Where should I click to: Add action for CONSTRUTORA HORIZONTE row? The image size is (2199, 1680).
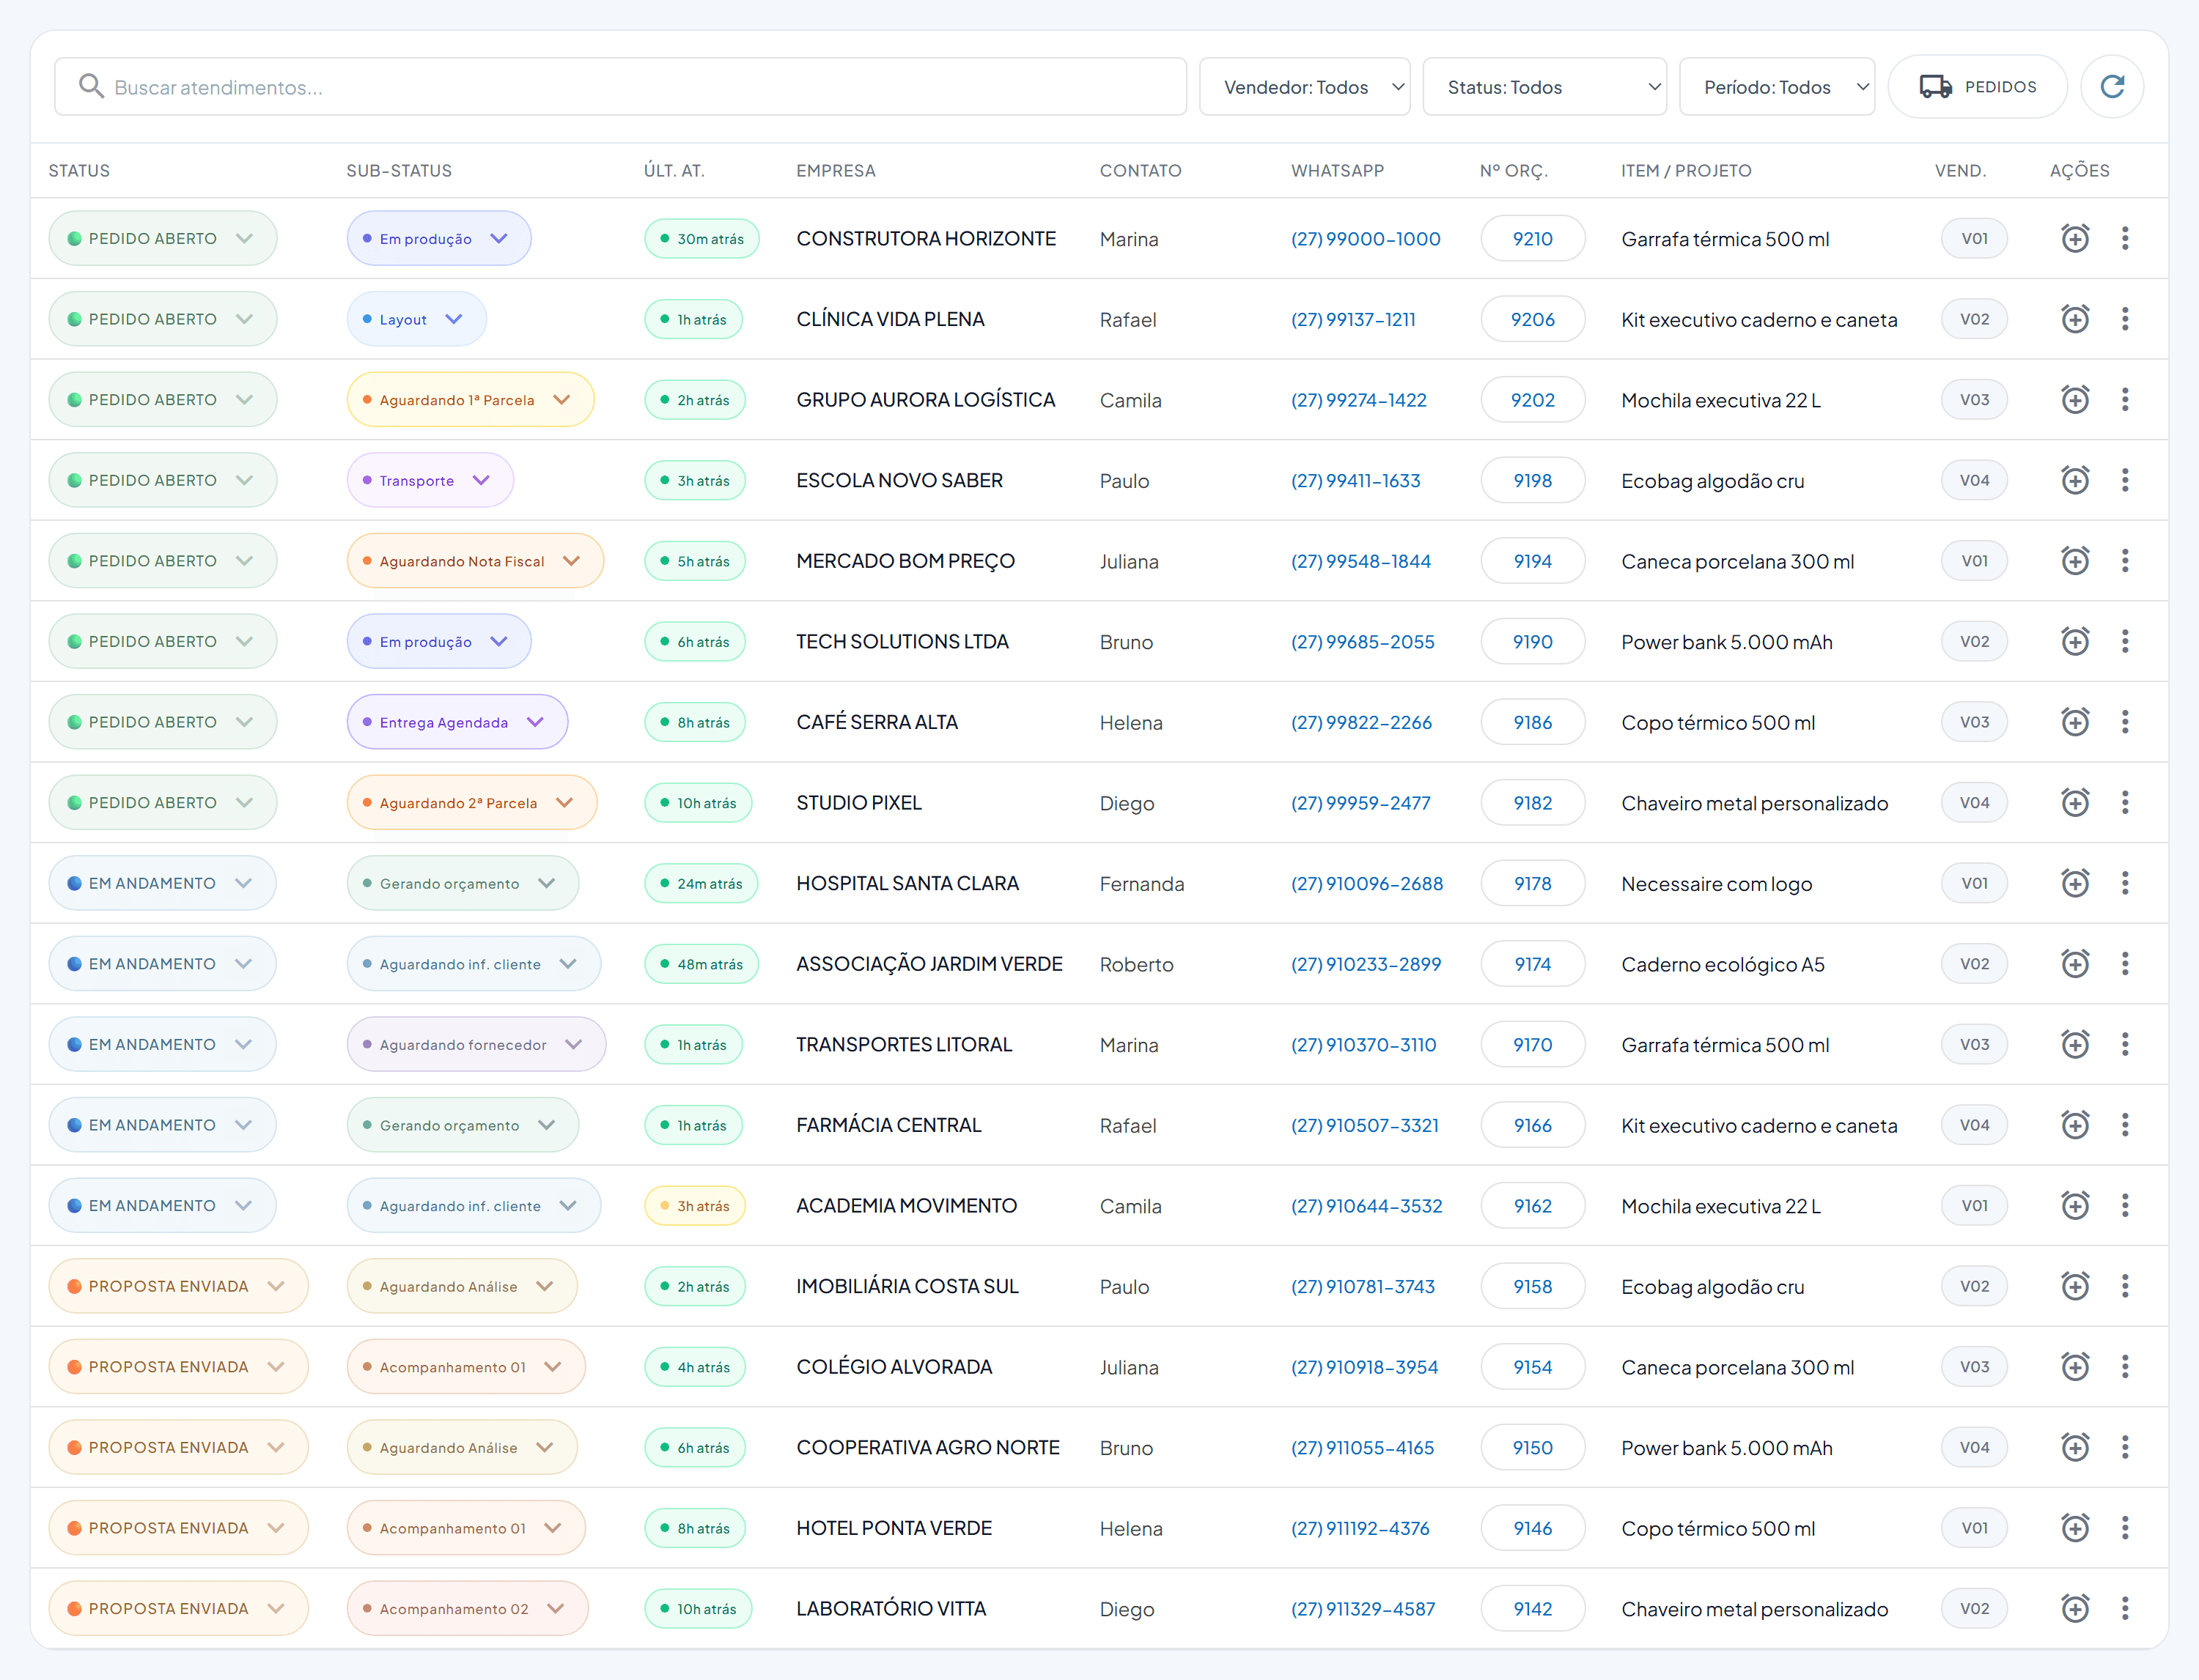coord(2075,238)
